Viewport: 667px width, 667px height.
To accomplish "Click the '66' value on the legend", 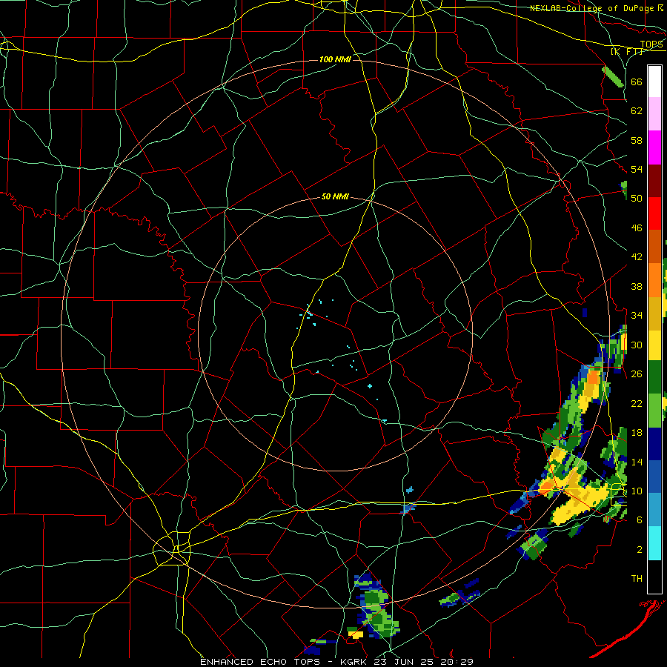I will 637,82.
